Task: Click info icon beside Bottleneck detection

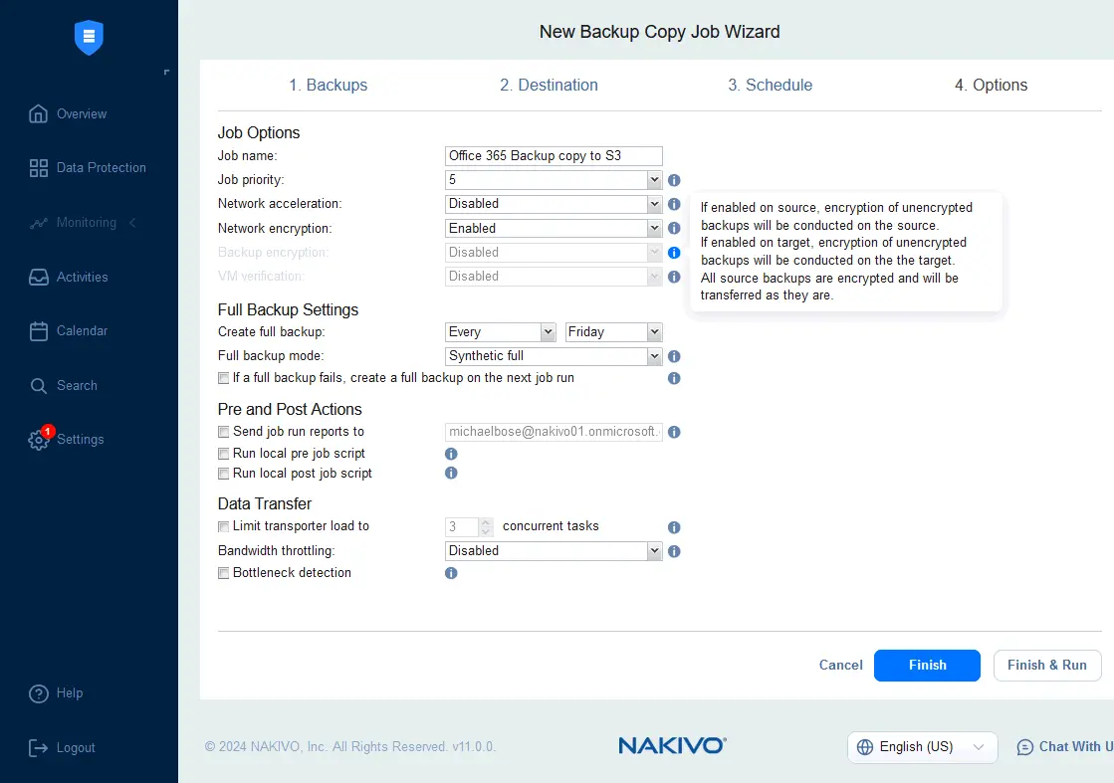Action: [x=451, y=573]
